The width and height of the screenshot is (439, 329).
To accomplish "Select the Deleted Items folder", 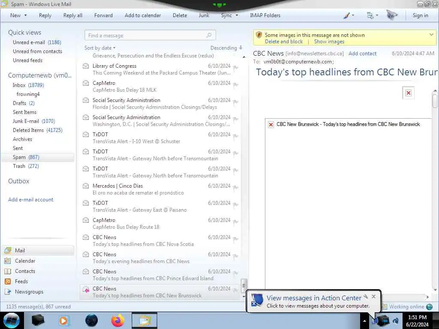I will tap(38, 130).
